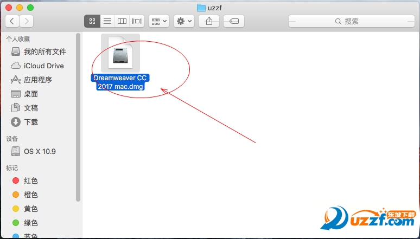
Task: Go back with the left arrow
Action: tap(12, 21)
